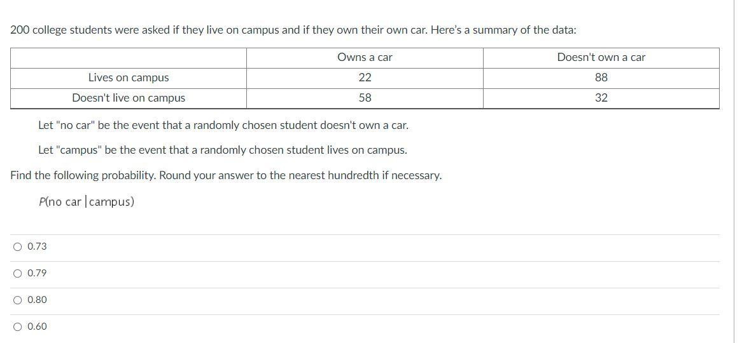The width and height of the screenshot is (742, 343).
Task: Click the "no car" event definition sentence
Action: [223, 126]
